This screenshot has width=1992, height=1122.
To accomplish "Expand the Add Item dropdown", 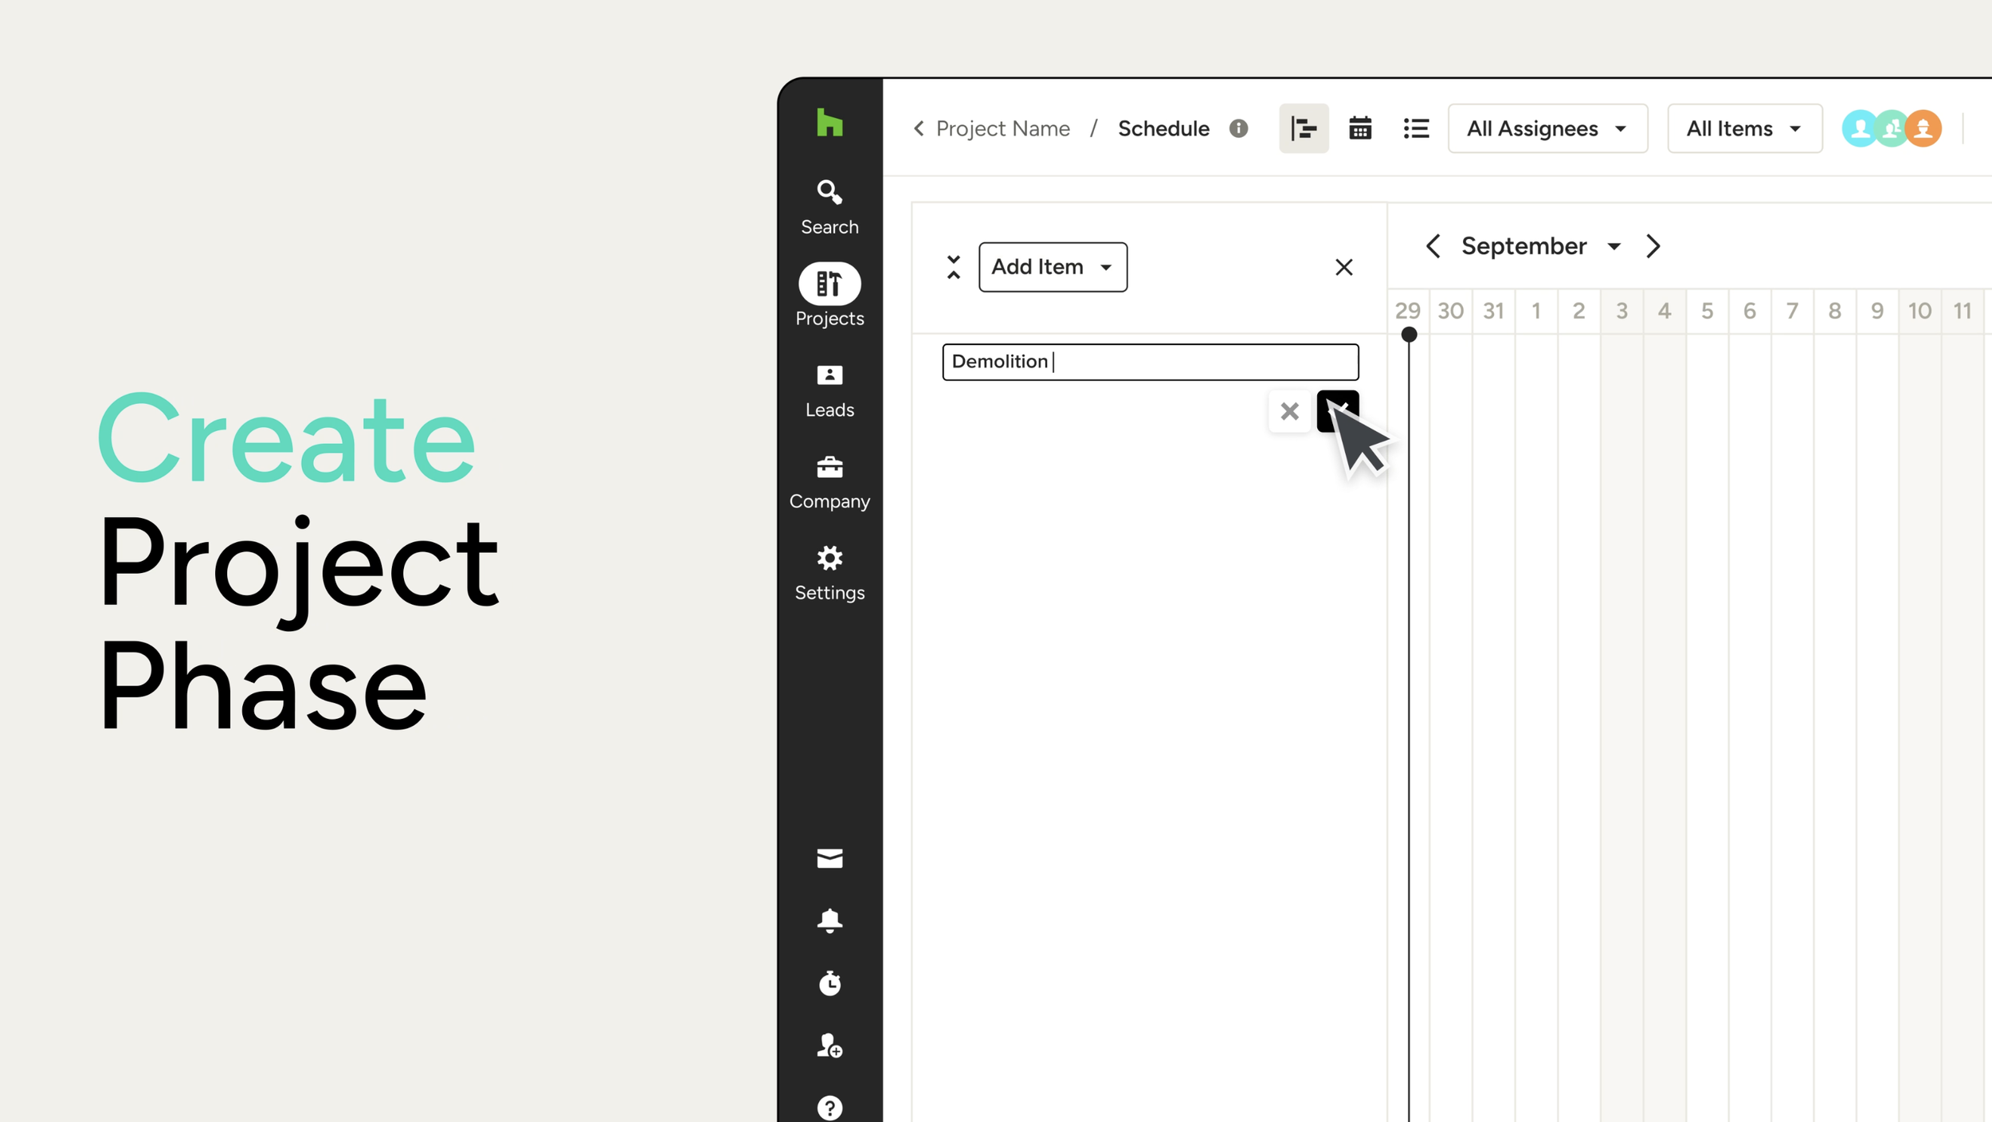I will [1052, 267].
